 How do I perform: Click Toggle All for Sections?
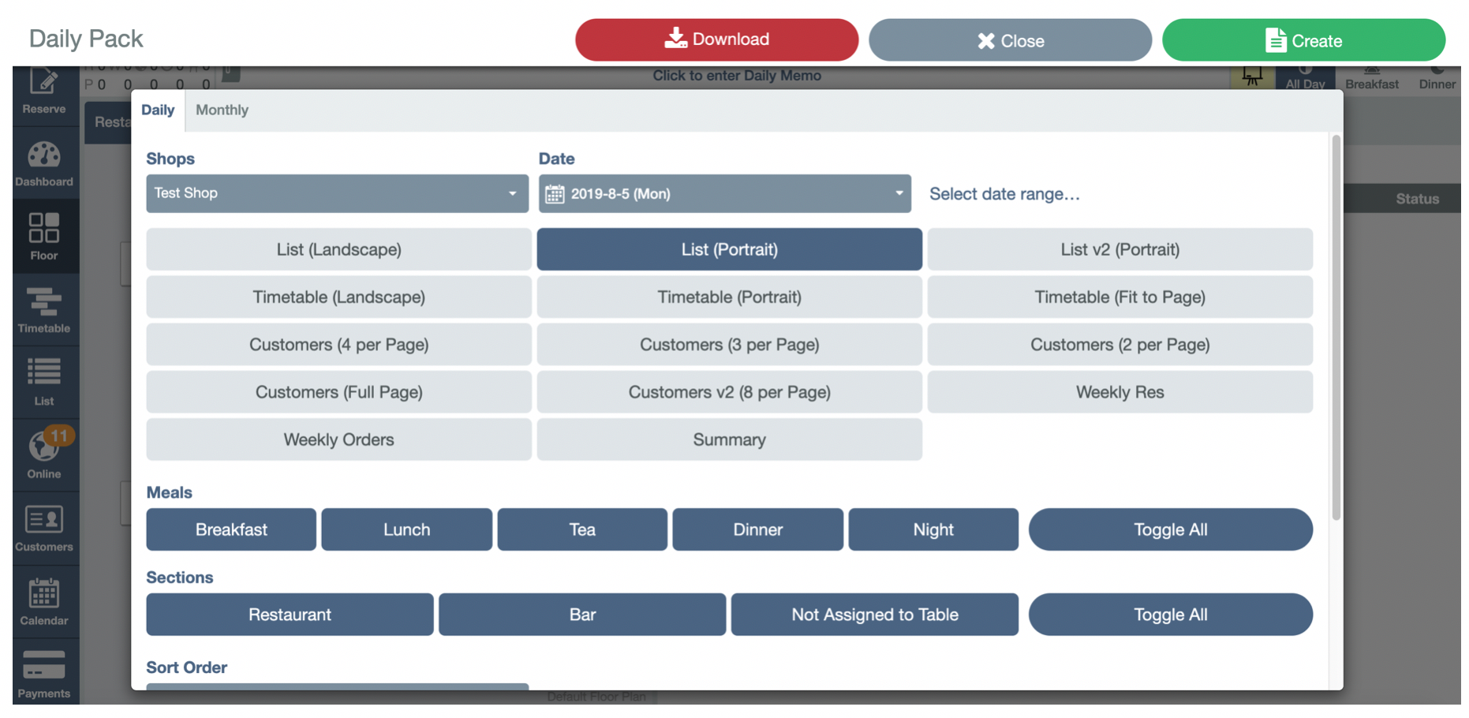1170,615
